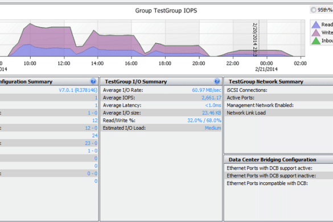Click Management Network Enabled label

[x=260, y=105]
